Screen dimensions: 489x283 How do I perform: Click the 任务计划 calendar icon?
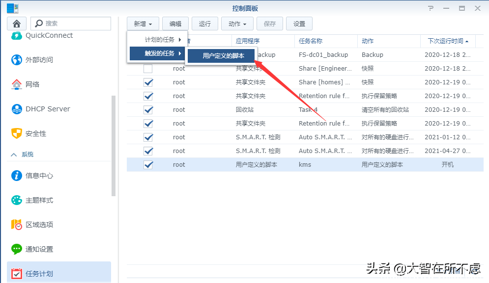tap(17, 274)
